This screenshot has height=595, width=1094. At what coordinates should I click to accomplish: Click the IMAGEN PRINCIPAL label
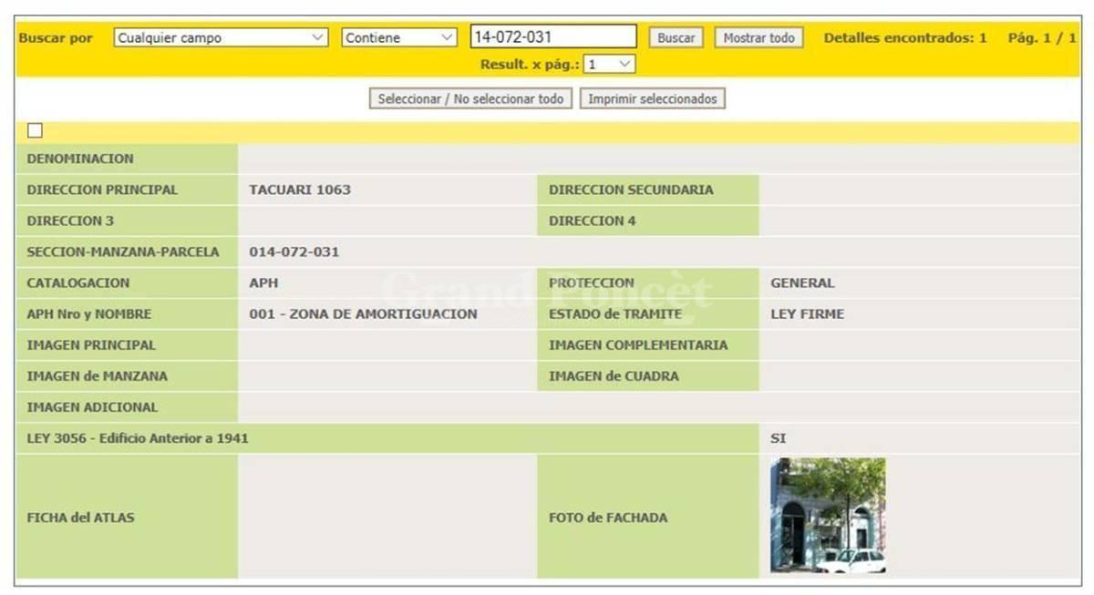point(91,345)
